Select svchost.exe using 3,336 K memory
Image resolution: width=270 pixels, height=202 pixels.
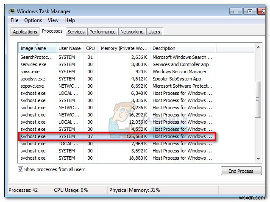click(x=117, y=100)
